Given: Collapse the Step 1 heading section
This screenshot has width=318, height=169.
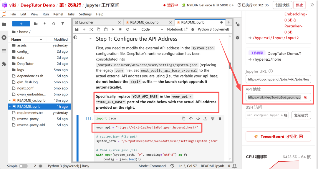Looking at the screenshot, I should click(x=90, y=39).
